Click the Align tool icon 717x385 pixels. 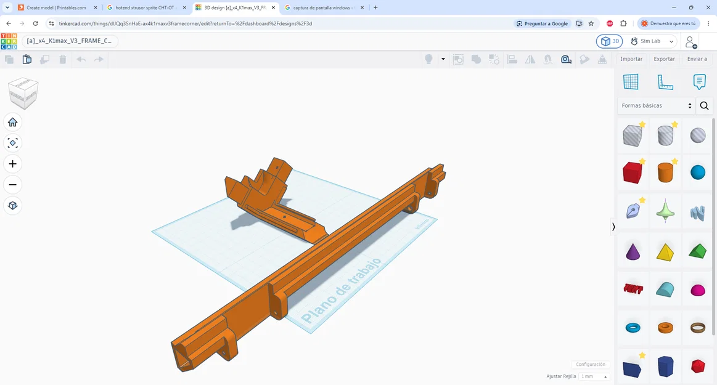pos(512,59)
